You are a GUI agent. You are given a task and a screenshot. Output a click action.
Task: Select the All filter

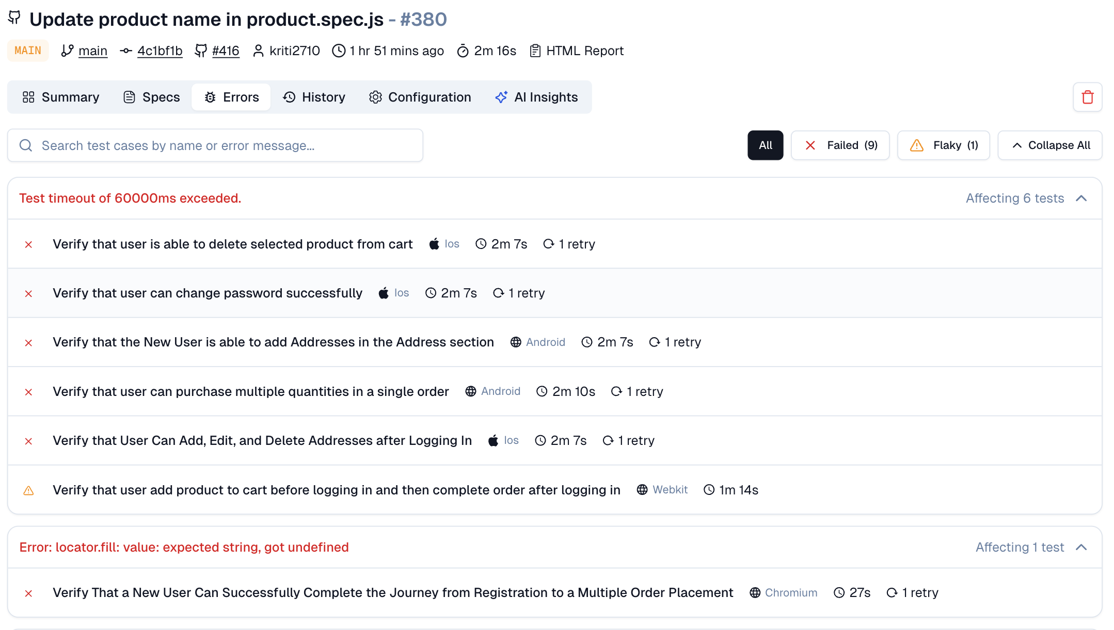pyautogui.click(x=765, y=145)
